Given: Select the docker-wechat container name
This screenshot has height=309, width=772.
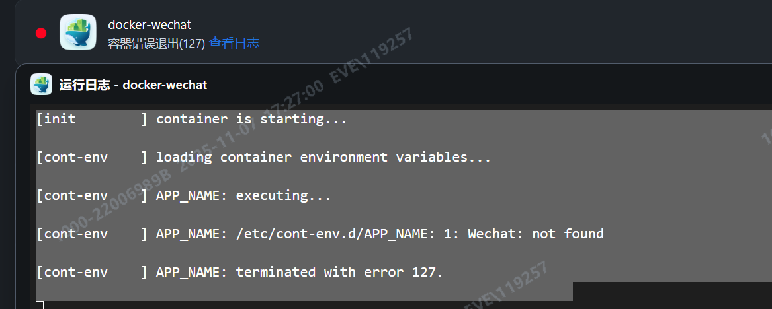Looking at the screenshot, I should (150, 25).
